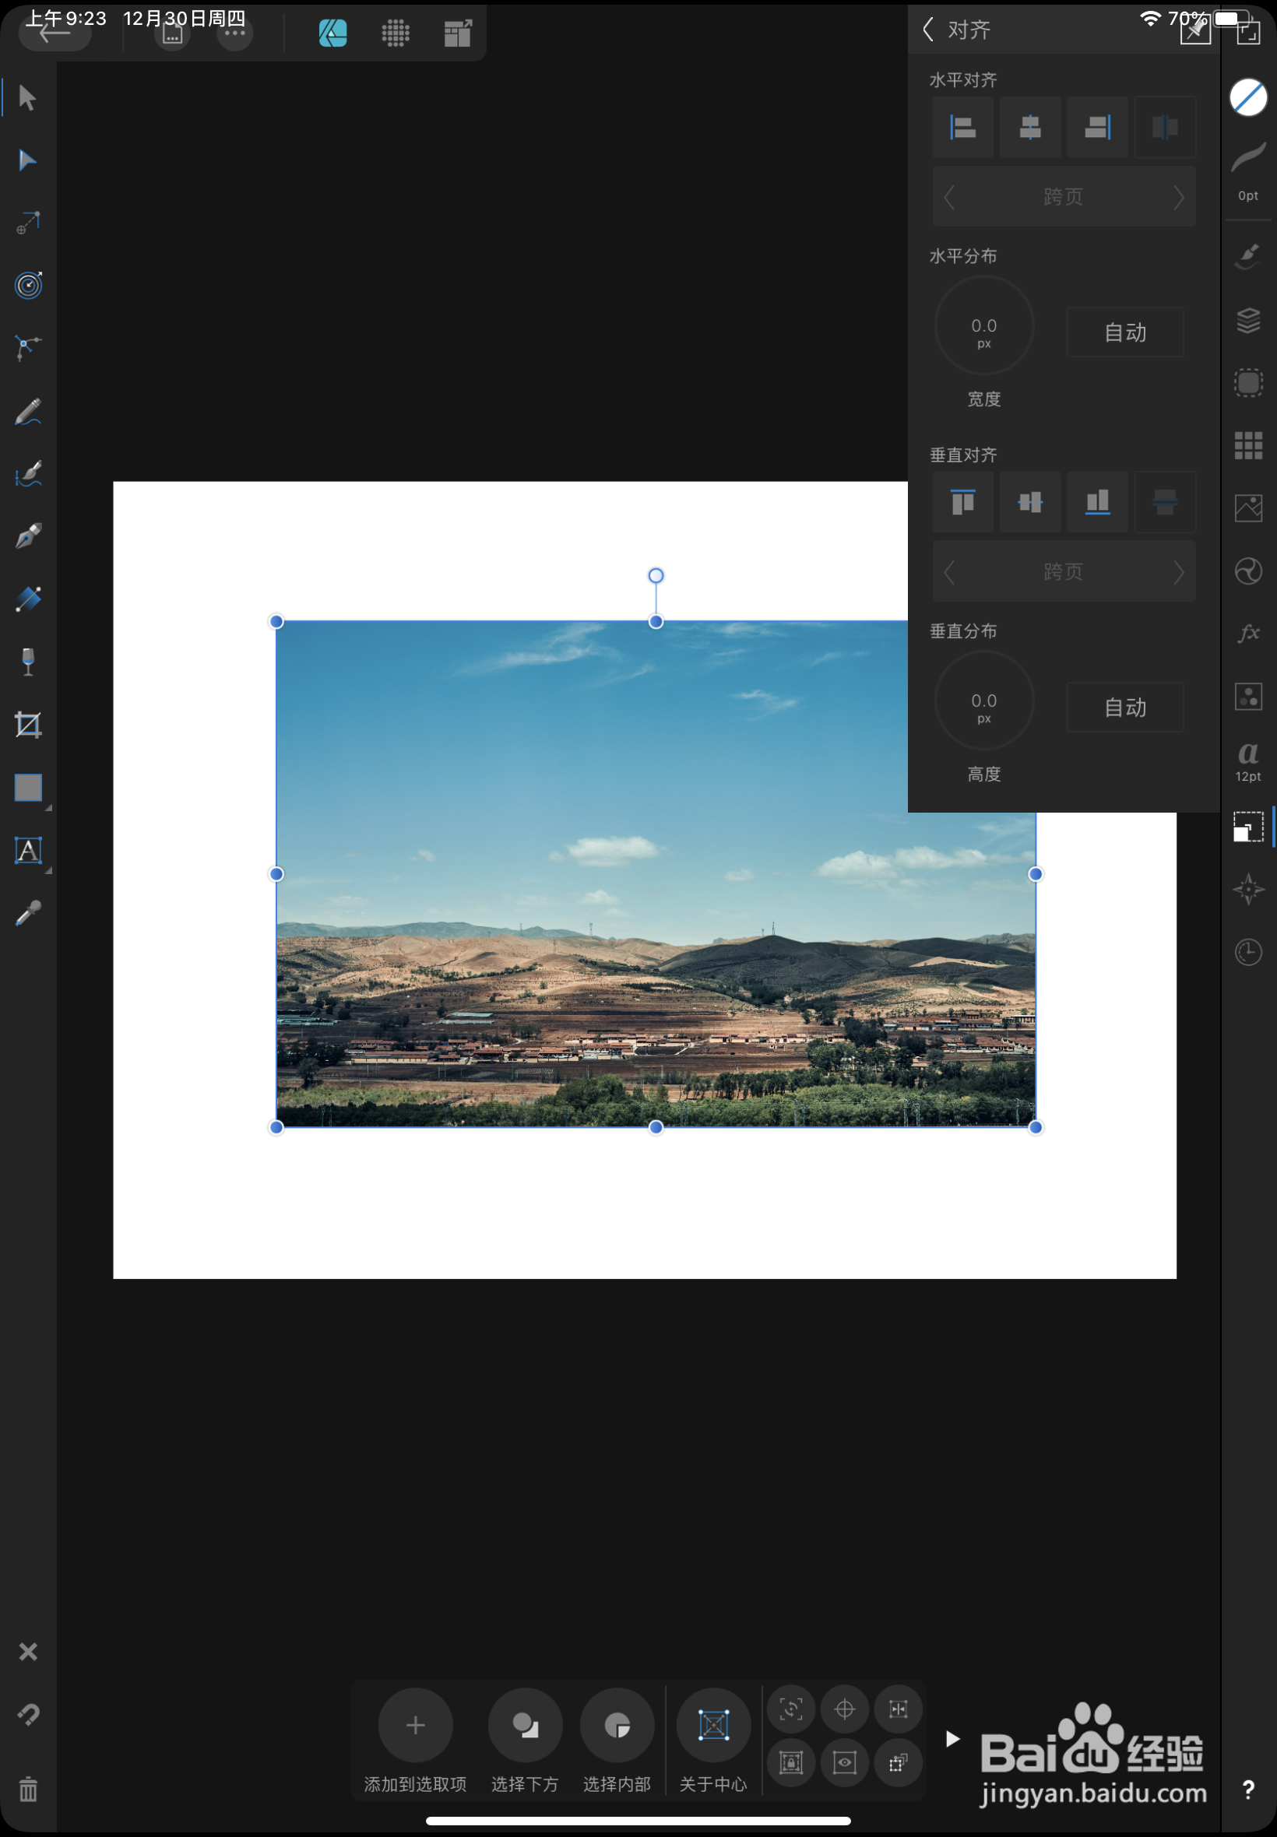This screenshot has width=1277, height=1837.
Task: Deselect using the X icon
Action: (x=28, y=1651)
